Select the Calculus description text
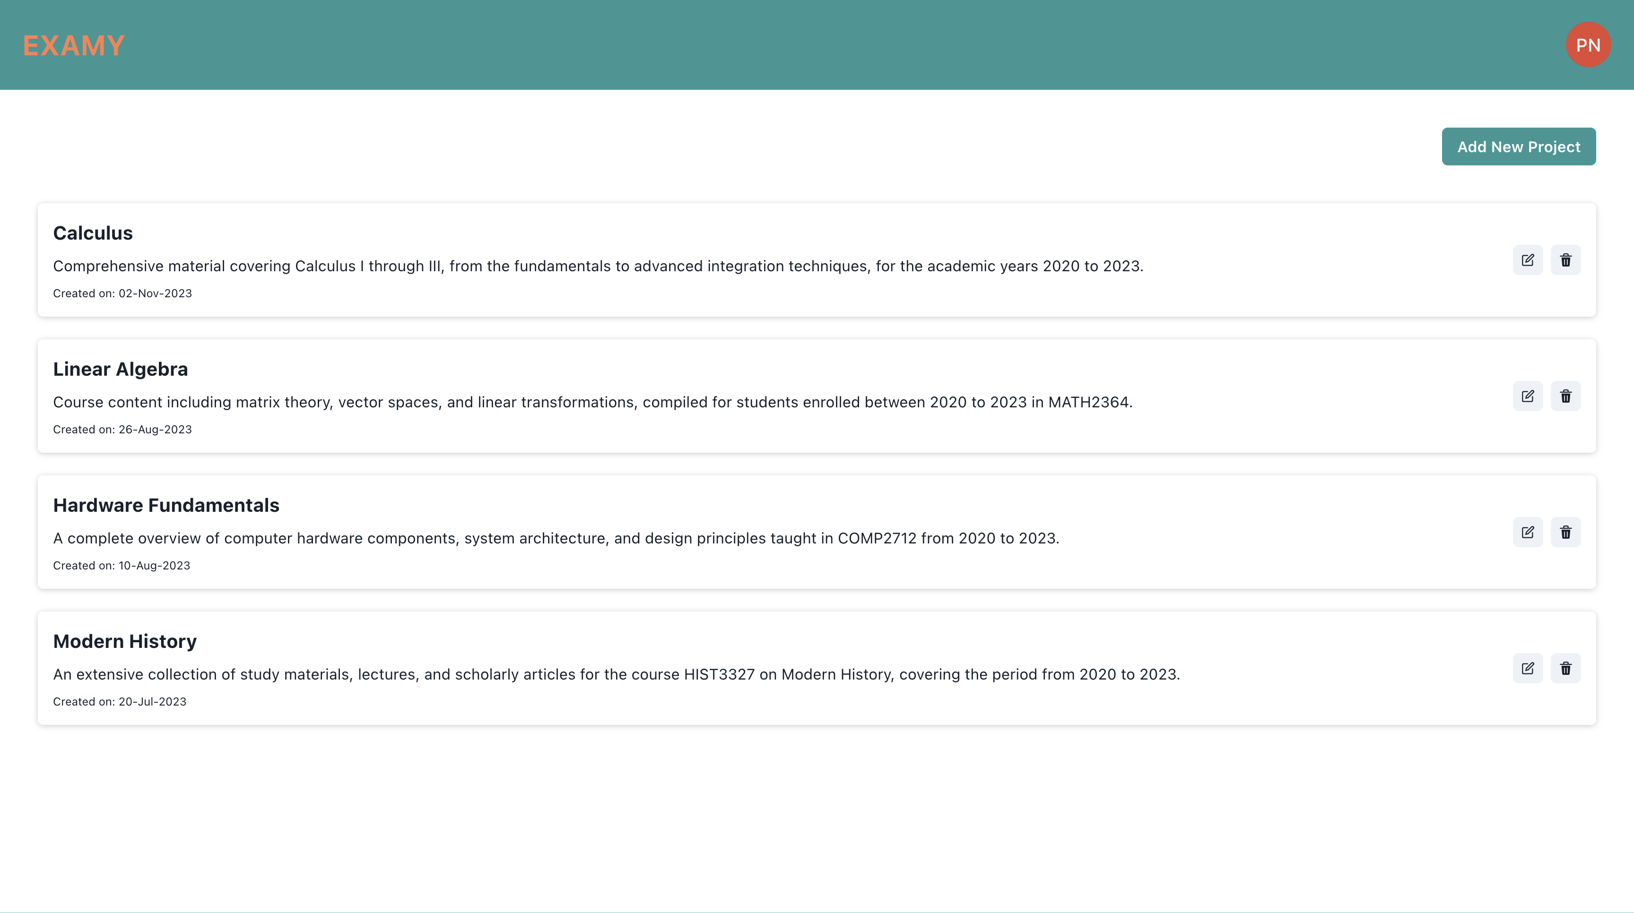Screen dimensions: 1634x913 point(598,267)
